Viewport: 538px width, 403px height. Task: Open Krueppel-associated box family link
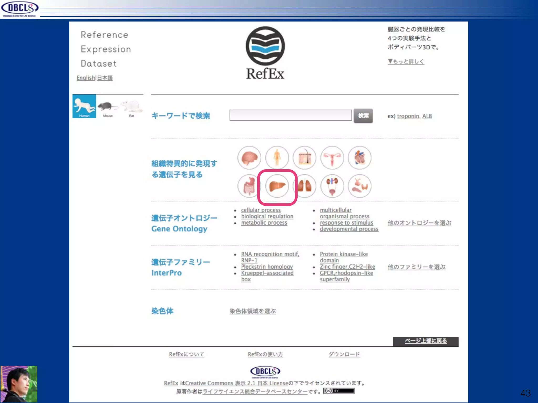(x=267, y=276)
